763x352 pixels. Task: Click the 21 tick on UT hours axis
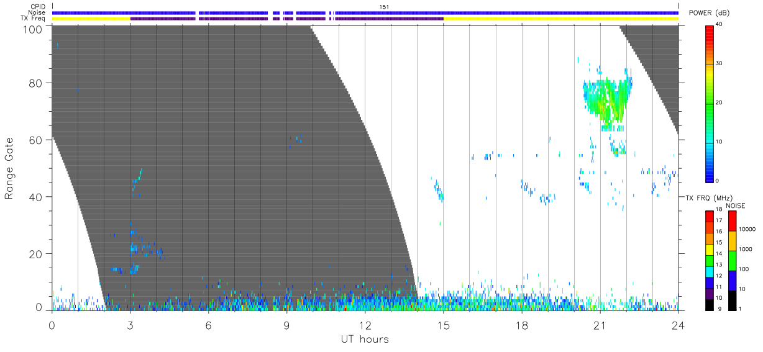pos(600,325)
